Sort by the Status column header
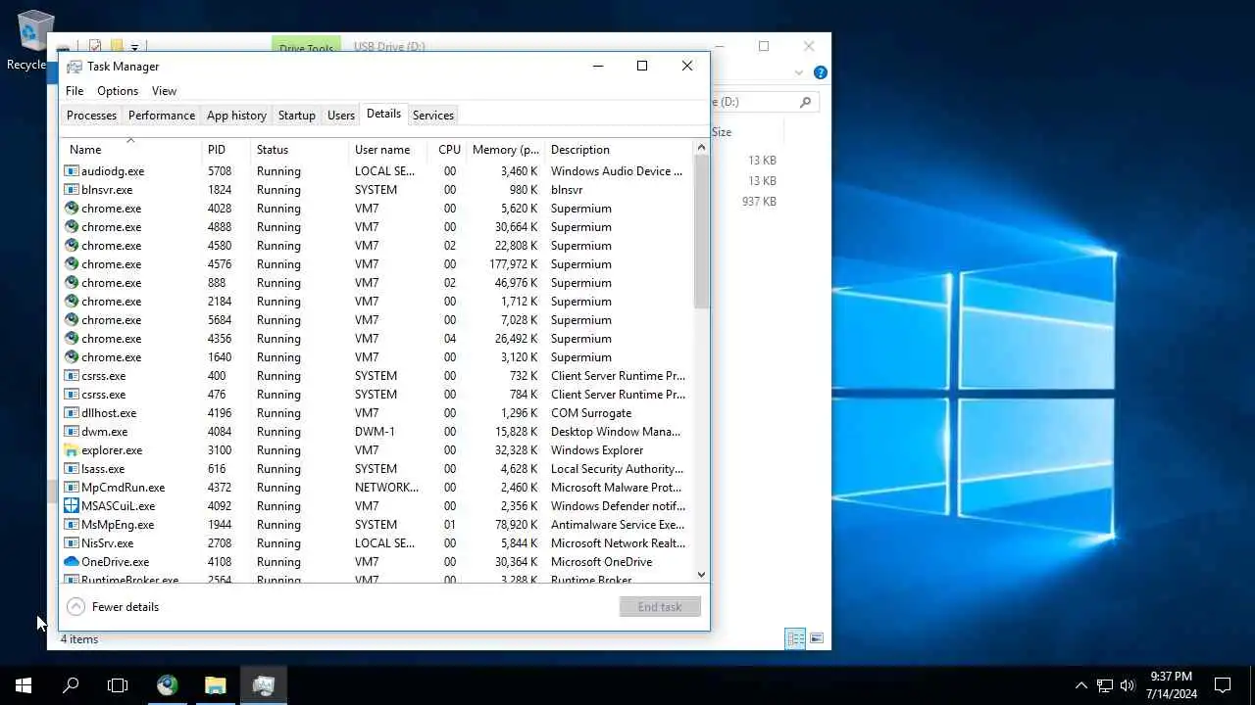This screenshot has height=705, width=1255. 299,150
